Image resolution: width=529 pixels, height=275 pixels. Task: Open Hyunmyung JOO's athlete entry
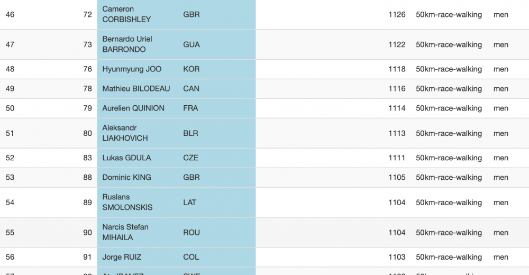(132, 69)
